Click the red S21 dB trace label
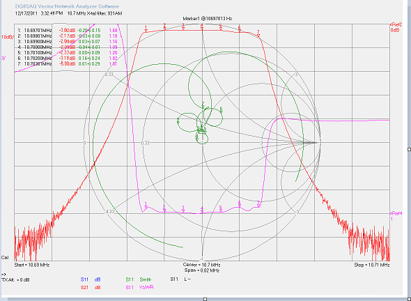This screenshot has width=411, height=301. pos(91,287)
